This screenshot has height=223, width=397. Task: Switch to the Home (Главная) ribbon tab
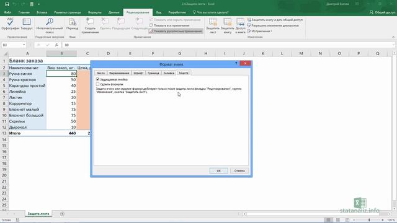24,12
